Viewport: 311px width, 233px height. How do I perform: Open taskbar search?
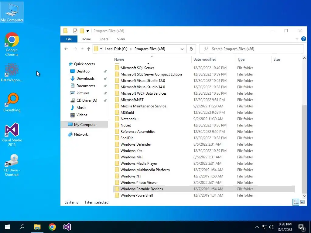(22, 227)
